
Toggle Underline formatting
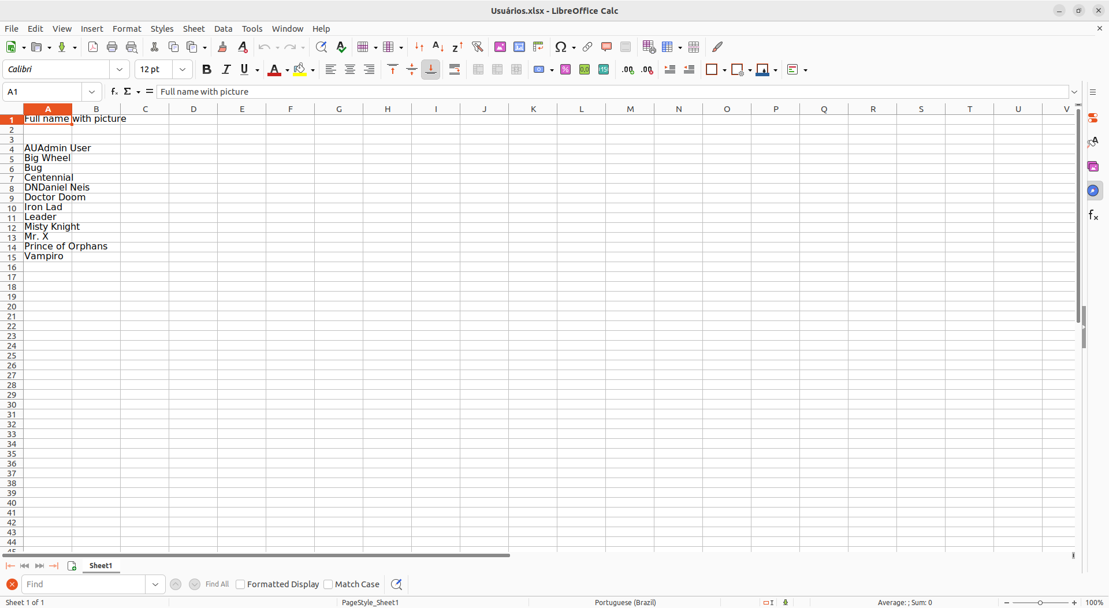pos(244,70)
